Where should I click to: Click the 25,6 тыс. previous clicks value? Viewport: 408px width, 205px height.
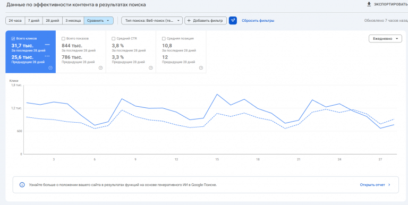click(x=22, y=57)
